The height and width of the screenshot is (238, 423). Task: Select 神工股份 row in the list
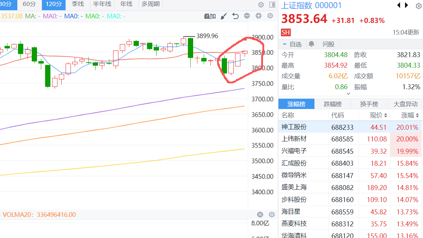(x=294, y=127)
